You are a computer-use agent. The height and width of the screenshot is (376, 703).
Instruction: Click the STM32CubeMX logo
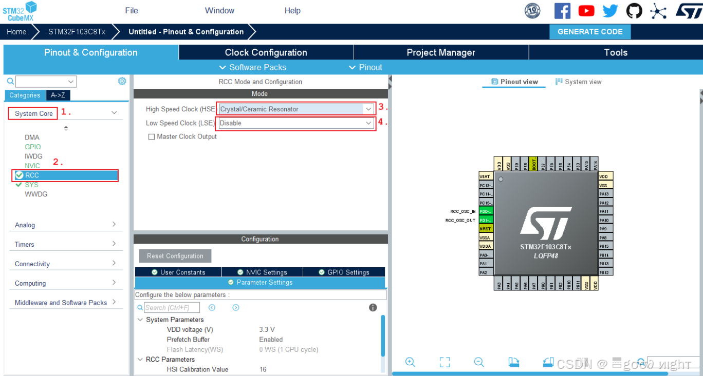(x=20, y=11)
